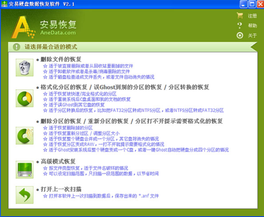Screen dimensions: 264x217
Task: Click the green hard drive advanced mode icon
Action: [25, 170]
